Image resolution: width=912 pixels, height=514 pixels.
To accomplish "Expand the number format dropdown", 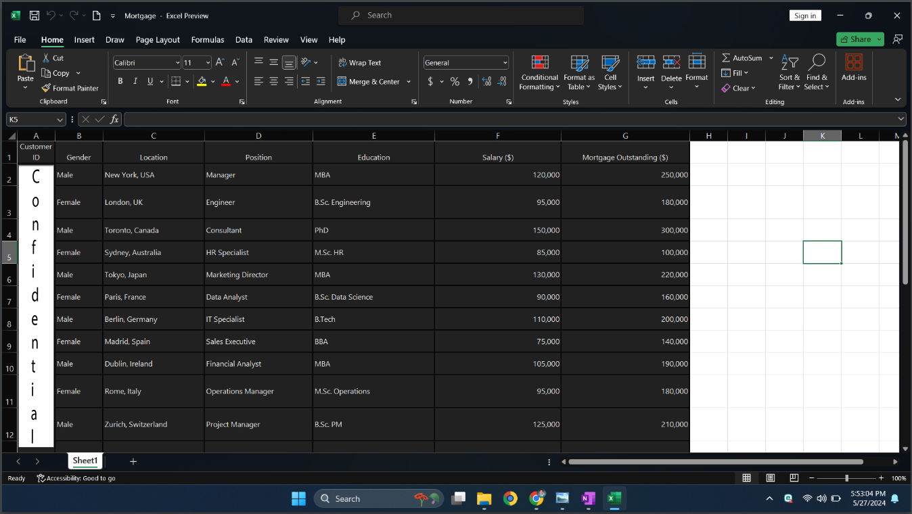I will coord(505,63).
